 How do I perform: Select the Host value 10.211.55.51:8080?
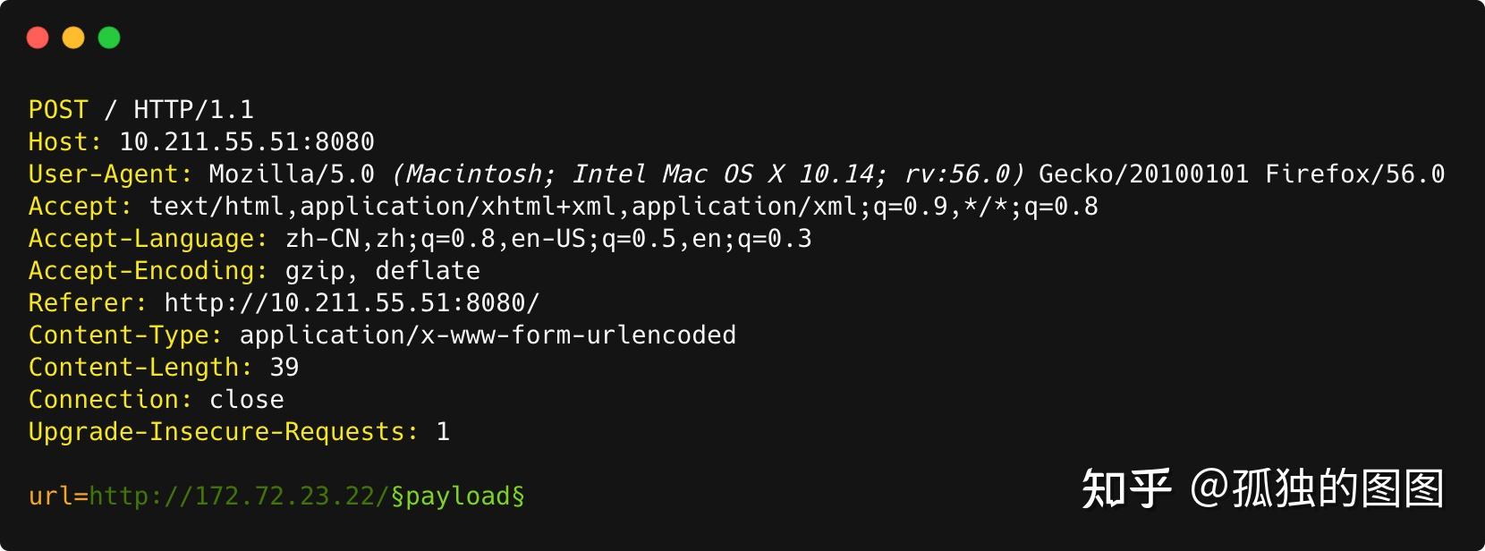(x=246, y=142)
